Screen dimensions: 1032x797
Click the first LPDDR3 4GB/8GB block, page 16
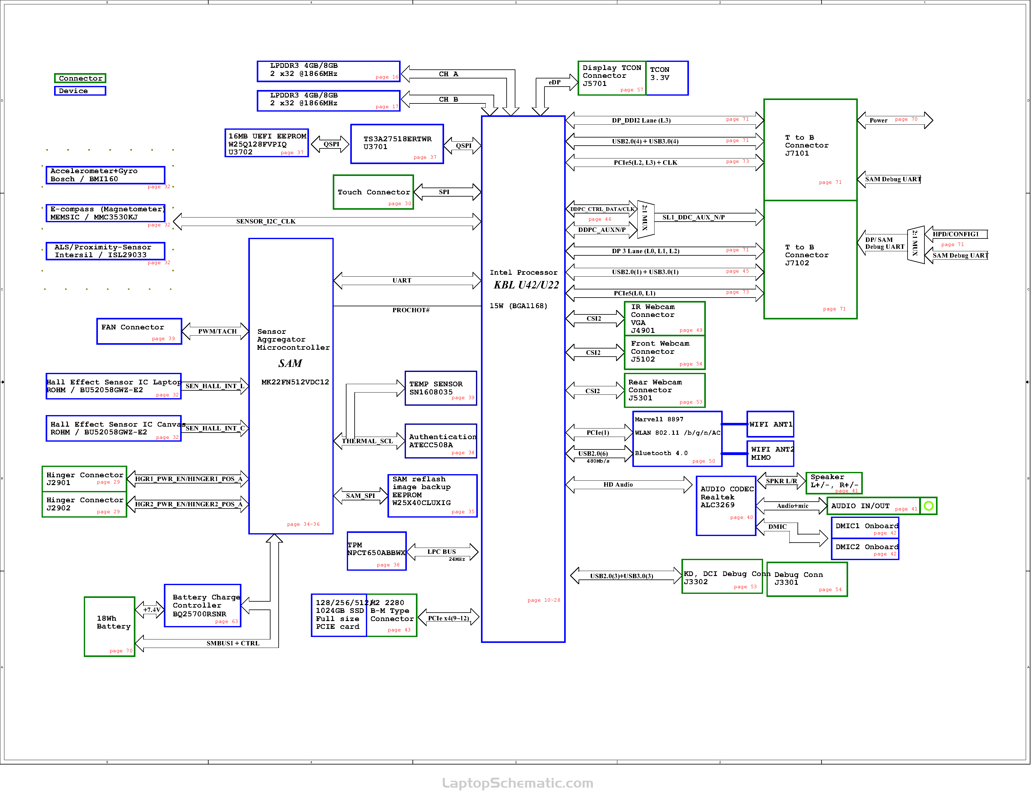point(328,71)
